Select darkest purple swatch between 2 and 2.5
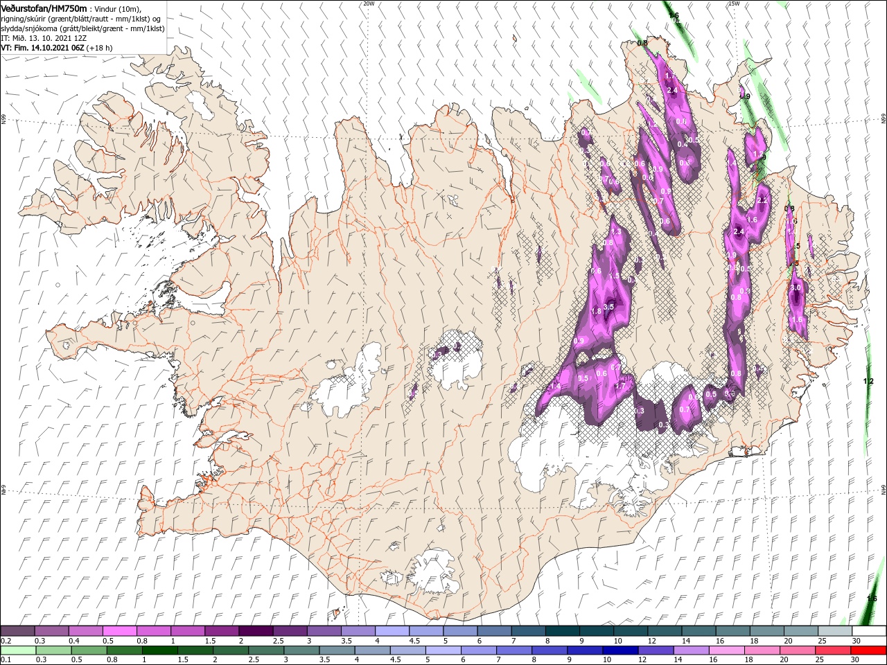Viewport: 887px width, 665px height. point(256,631)
